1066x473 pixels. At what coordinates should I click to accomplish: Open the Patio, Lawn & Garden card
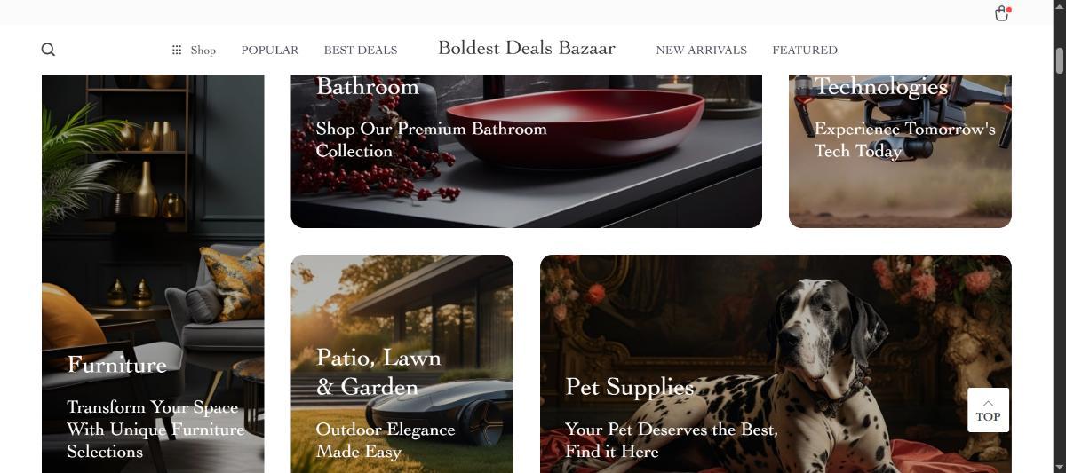[x=402, y=364]
